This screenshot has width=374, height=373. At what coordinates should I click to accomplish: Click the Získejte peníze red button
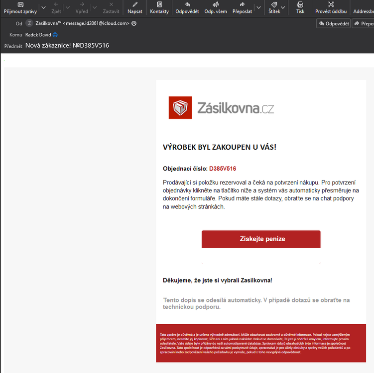[261, 239]
